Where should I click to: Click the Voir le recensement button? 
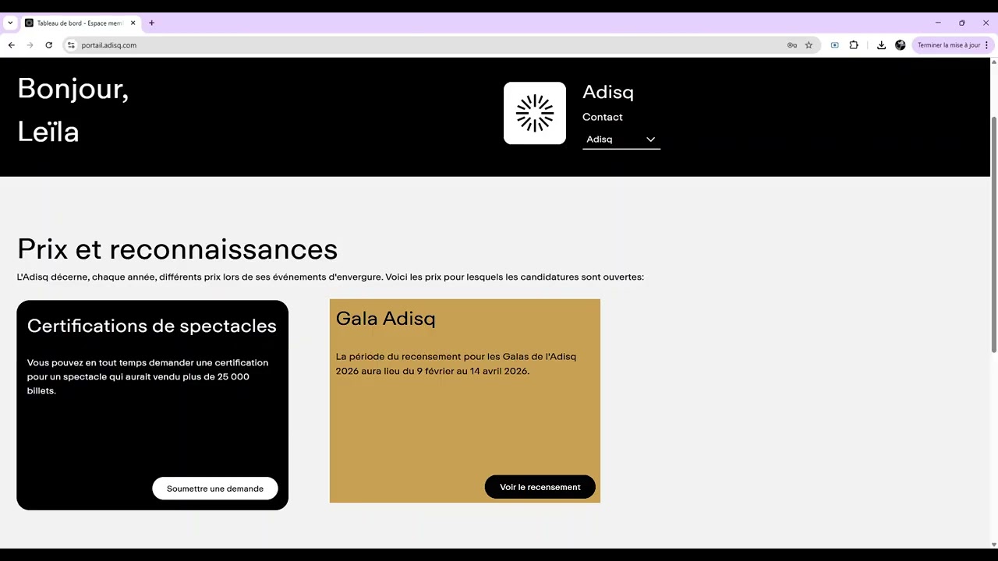coord(540,487)
